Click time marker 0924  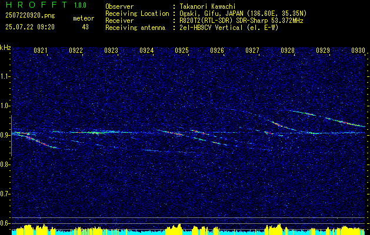pyautogui.click(x=146, y=50)
